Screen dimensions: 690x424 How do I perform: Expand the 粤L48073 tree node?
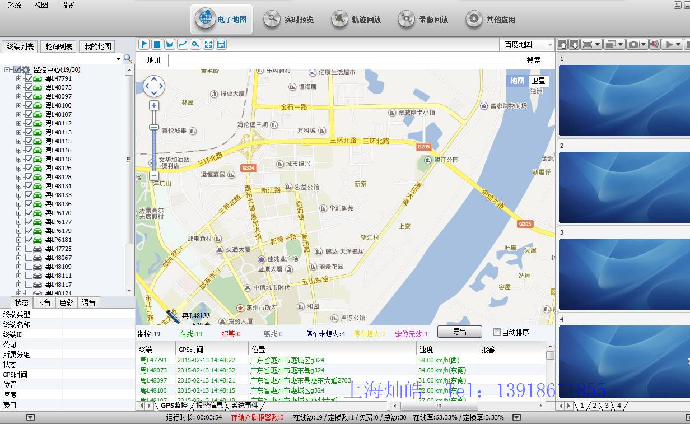point(18,87)
